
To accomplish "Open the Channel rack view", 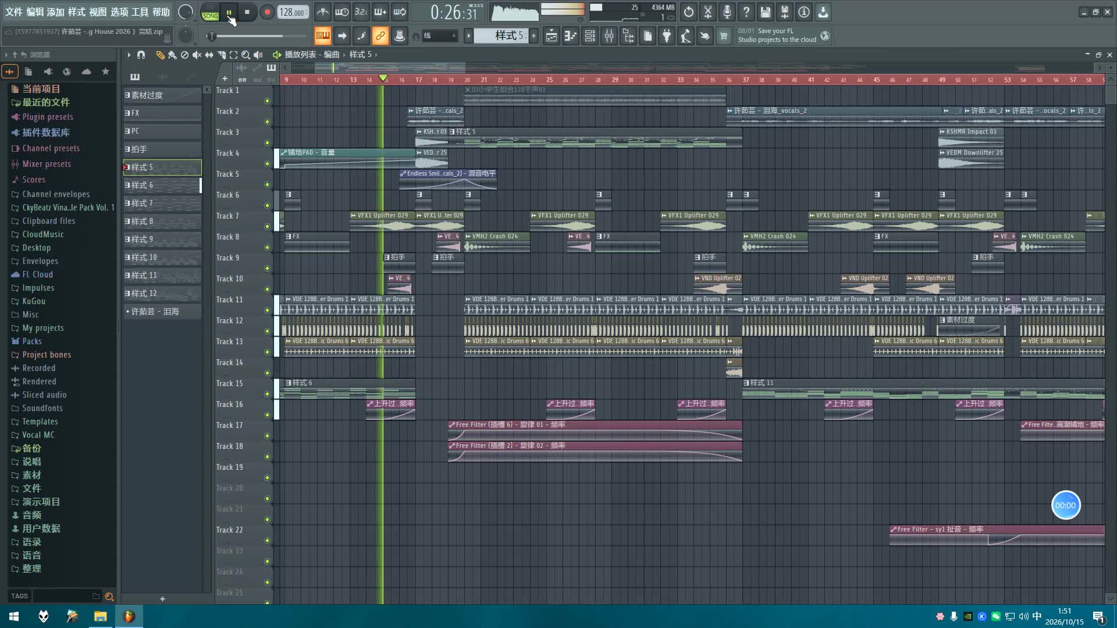I will [590, 36].
